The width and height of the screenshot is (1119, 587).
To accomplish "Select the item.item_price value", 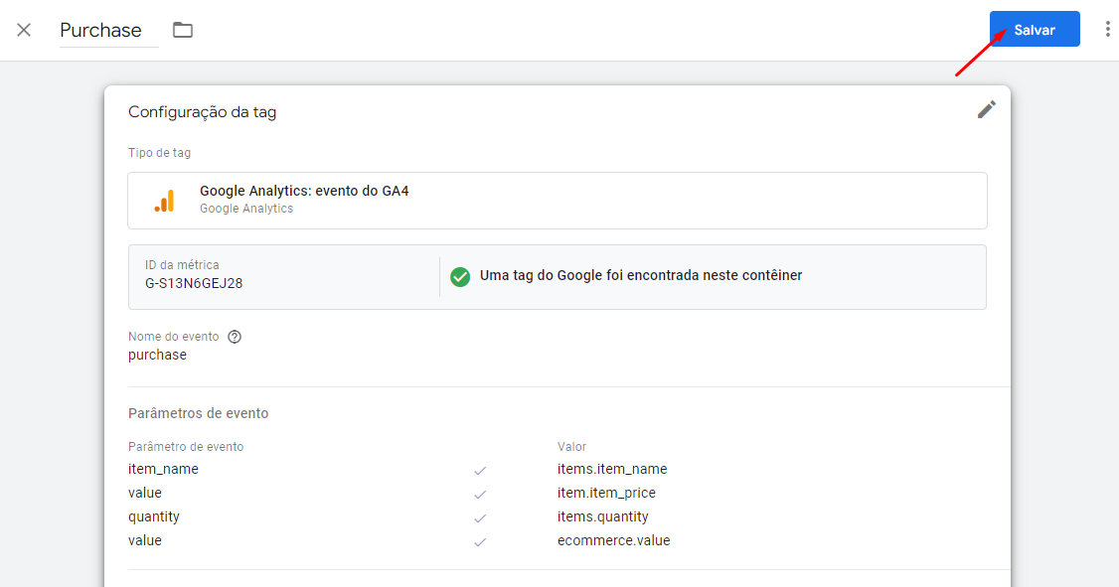I will tap(606, 493).
